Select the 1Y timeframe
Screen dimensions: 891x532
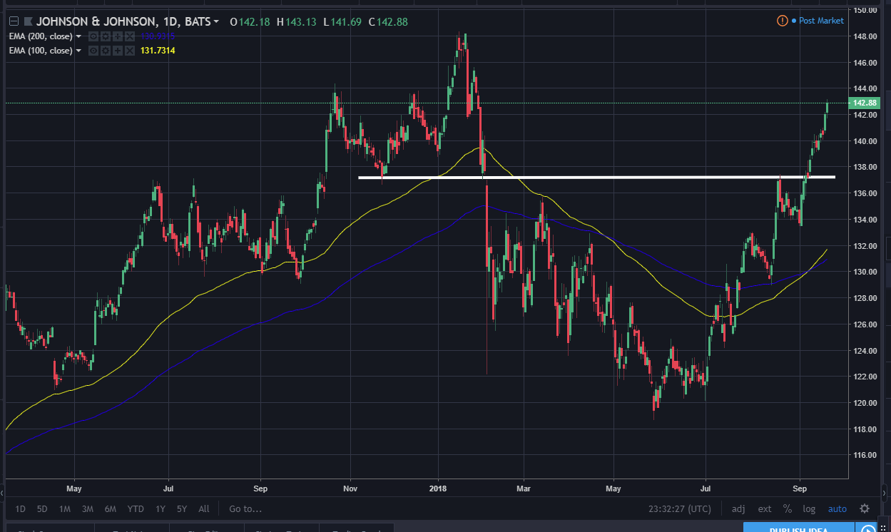pyautogui.click(x=160, y=508)
